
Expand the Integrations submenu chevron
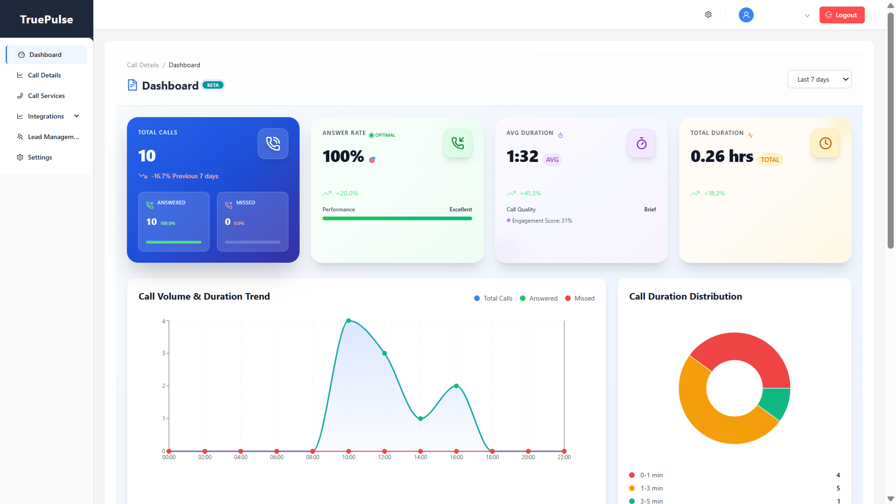pyautogui.click(x=77, y=116)
